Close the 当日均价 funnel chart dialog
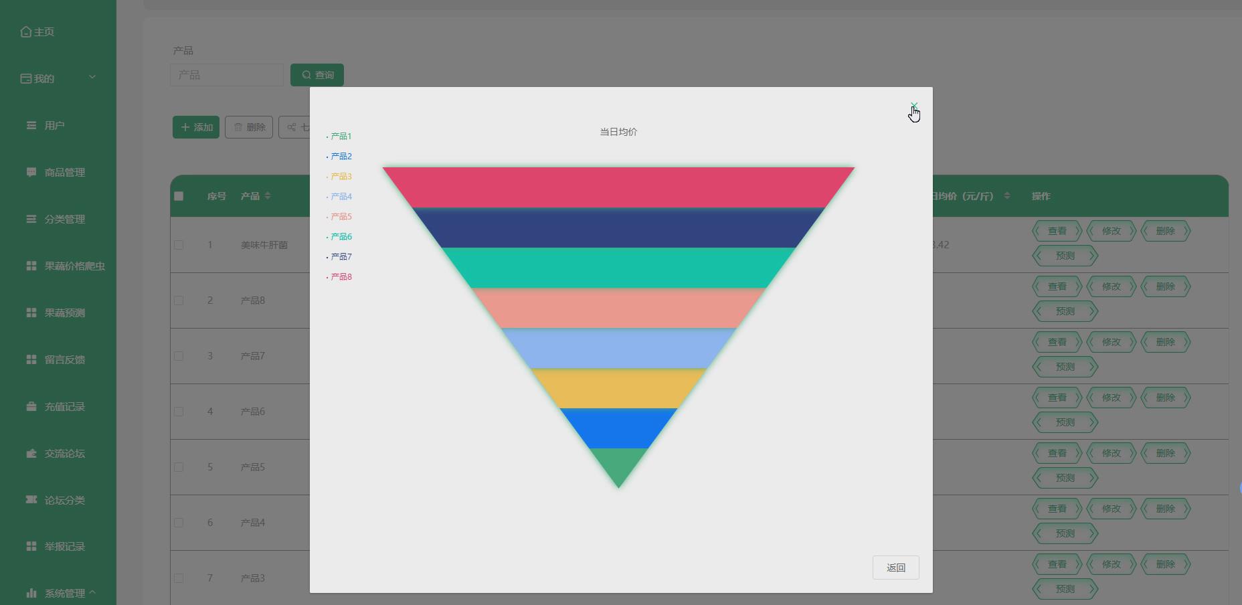The width and height of the screenshot is (1242, 605). coord(914,106)
